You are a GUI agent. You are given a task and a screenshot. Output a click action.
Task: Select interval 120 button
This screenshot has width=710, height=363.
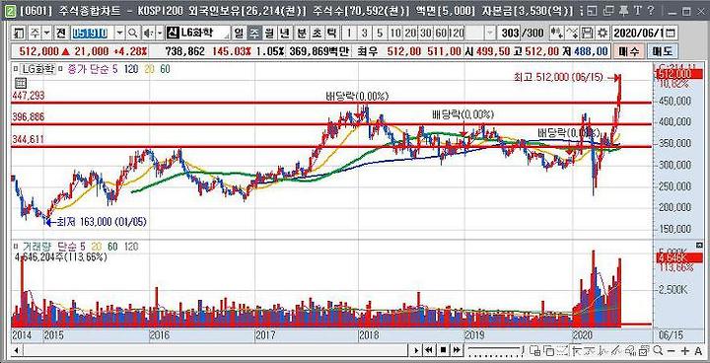click(457, 34)
